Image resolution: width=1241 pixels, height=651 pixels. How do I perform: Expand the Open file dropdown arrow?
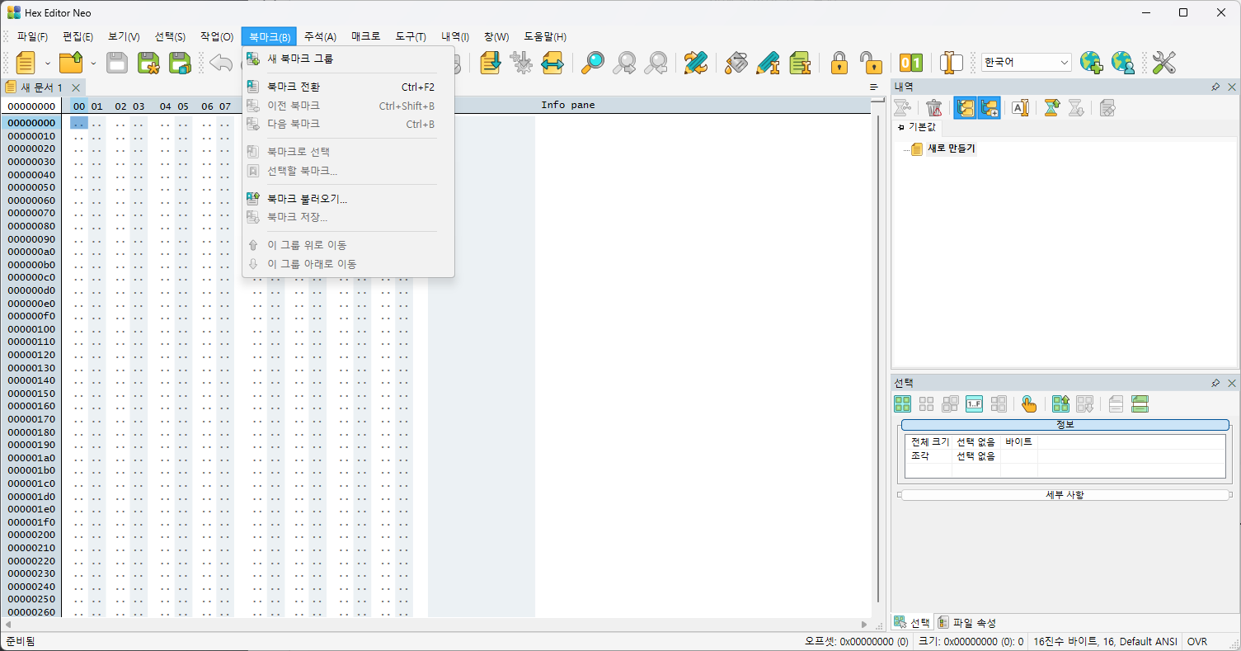click(x=93, y=63)
